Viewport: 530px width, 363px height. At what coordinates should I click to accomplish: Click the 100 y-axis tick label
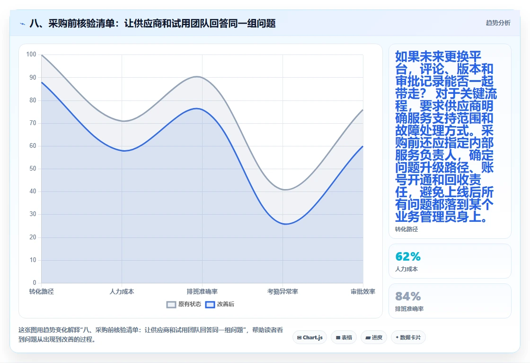click(31, 54)
